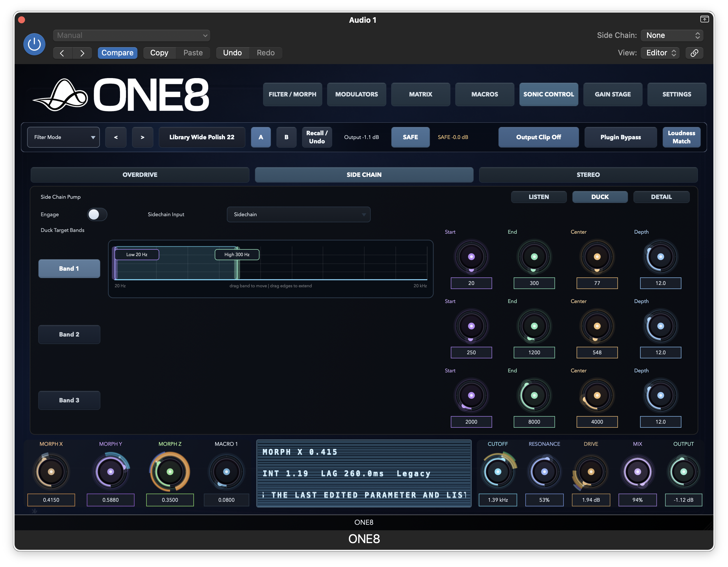The image size is (728, 567).
Task: Click the Mix knob
Action: click(638, 472)
